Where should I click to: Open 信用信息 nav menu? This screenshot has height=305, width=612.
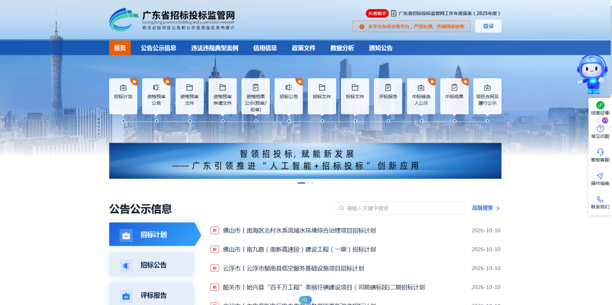[265, 48]
